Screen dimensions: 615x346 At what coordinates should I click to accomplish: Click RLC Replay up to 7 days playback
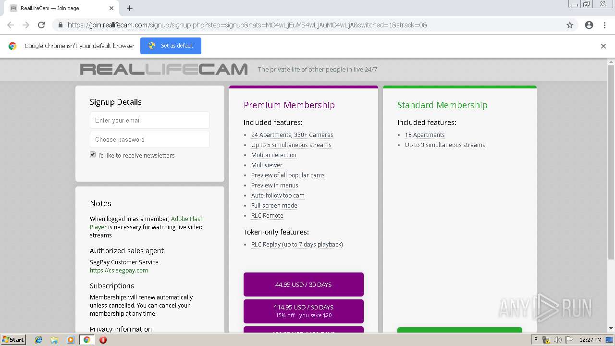coord(297,244)
